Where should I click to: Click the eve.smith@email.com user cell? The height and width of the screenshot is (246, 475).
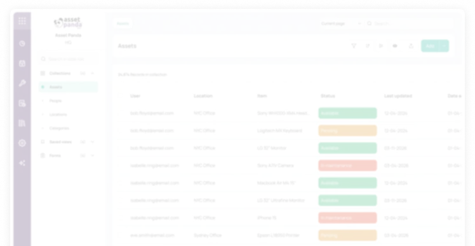pos(152,235)
